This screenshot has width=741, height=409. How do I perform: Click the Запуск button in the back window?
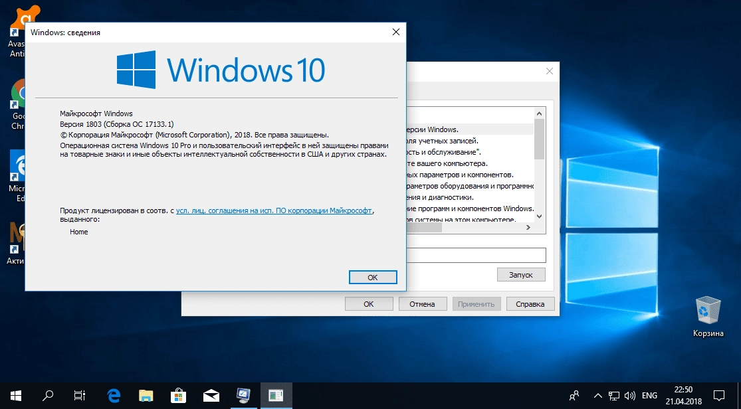pyautogui.click(x=521, y=274)
